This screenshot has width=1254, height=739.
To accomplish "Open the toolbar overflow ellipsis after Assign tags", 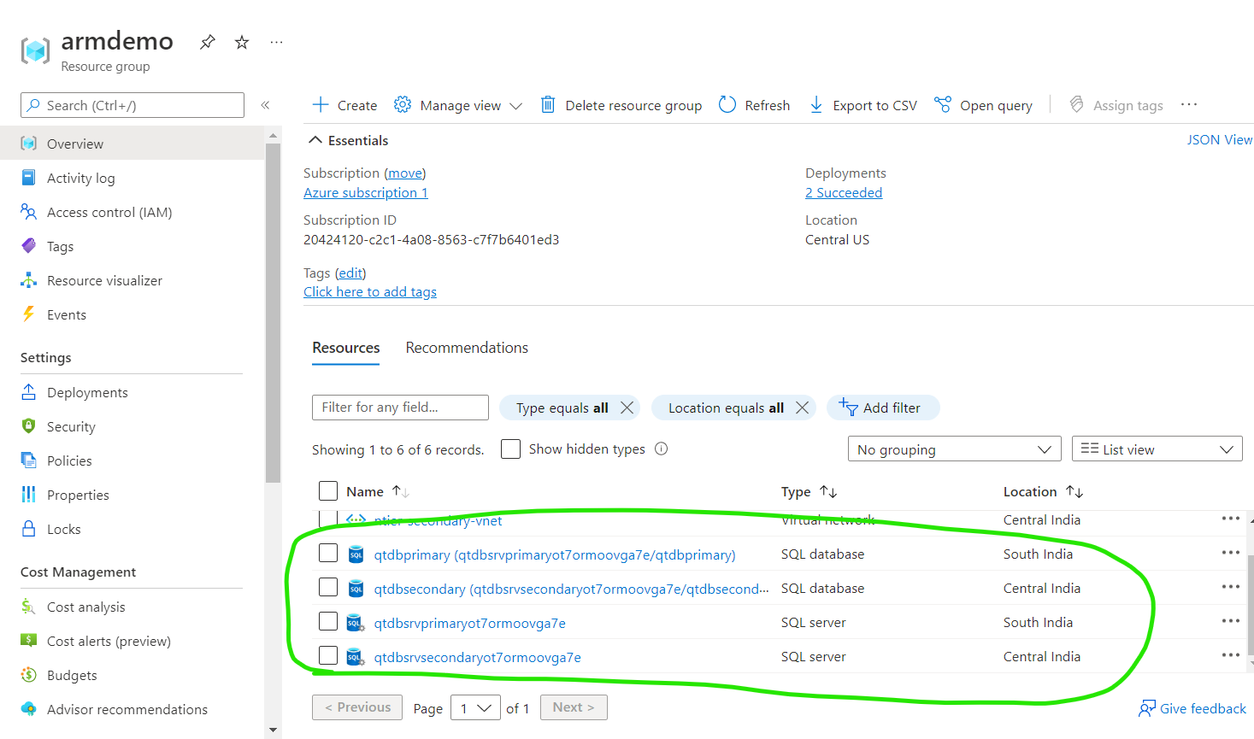I will click(x=1189, y=104).
